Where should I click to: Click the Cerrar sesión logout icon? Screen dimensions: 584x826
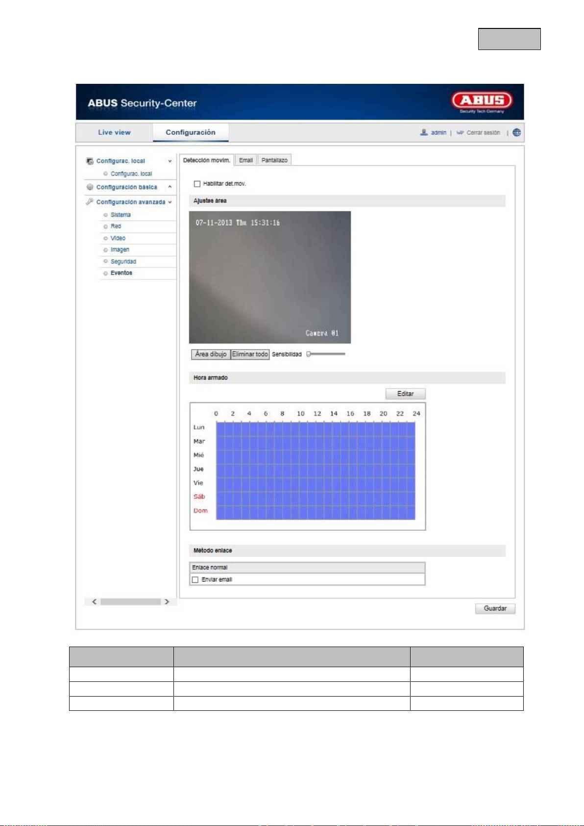pyautogui.click(x=460, y=132)
